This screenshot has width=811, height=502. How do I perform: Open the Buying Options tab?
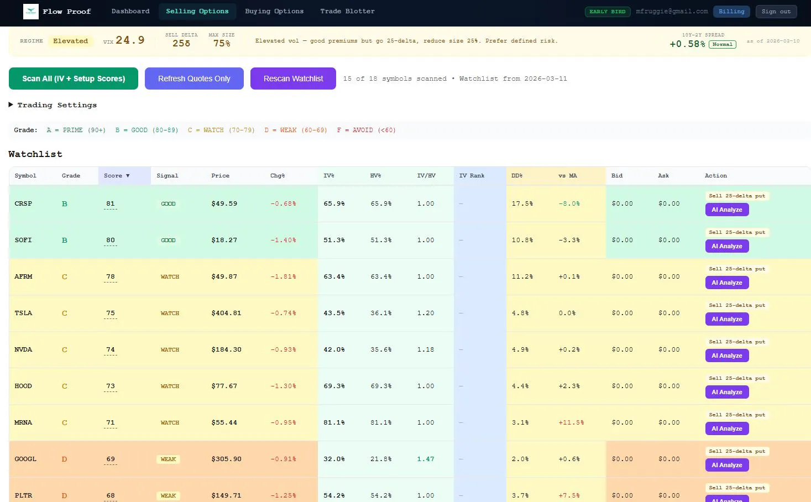[x=274, y=11]
